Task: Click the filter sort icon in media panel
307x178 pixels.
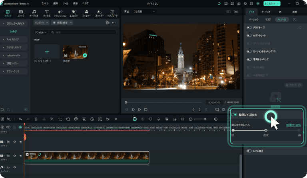Action: click(x=107, y=23)
